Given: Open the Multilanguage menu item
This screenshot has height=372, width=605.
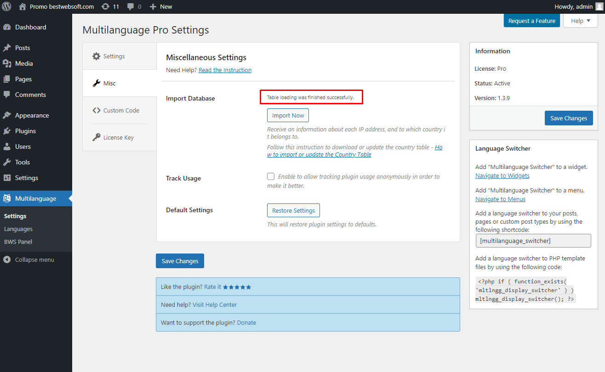Looking at the screenshot, I should click(x=36, y=198).
